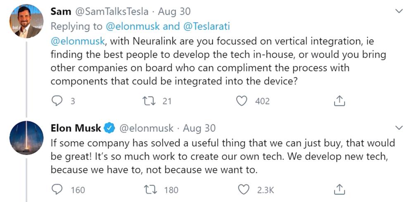
Task: Open the @elonmusk link in Replying to
Action: click(x=131, y=26)
